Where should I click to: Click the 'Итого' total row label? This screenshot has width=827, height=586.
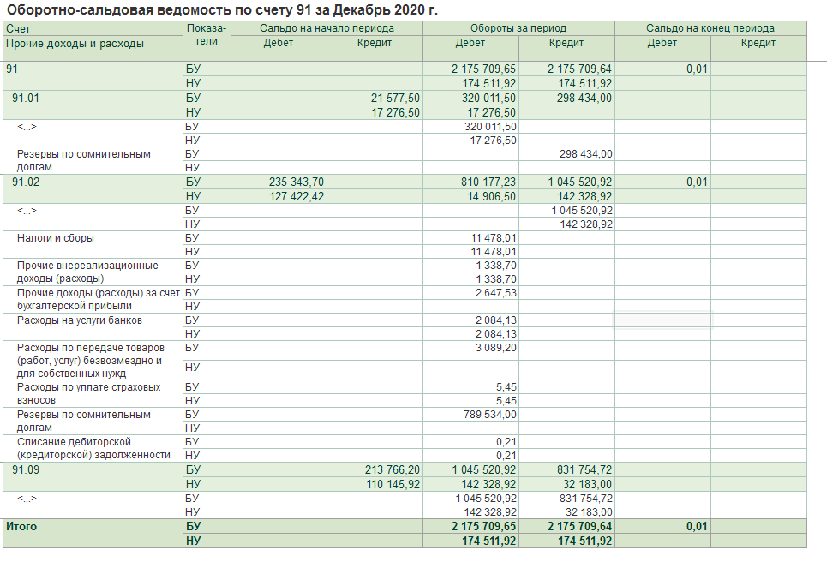point(21,527)
